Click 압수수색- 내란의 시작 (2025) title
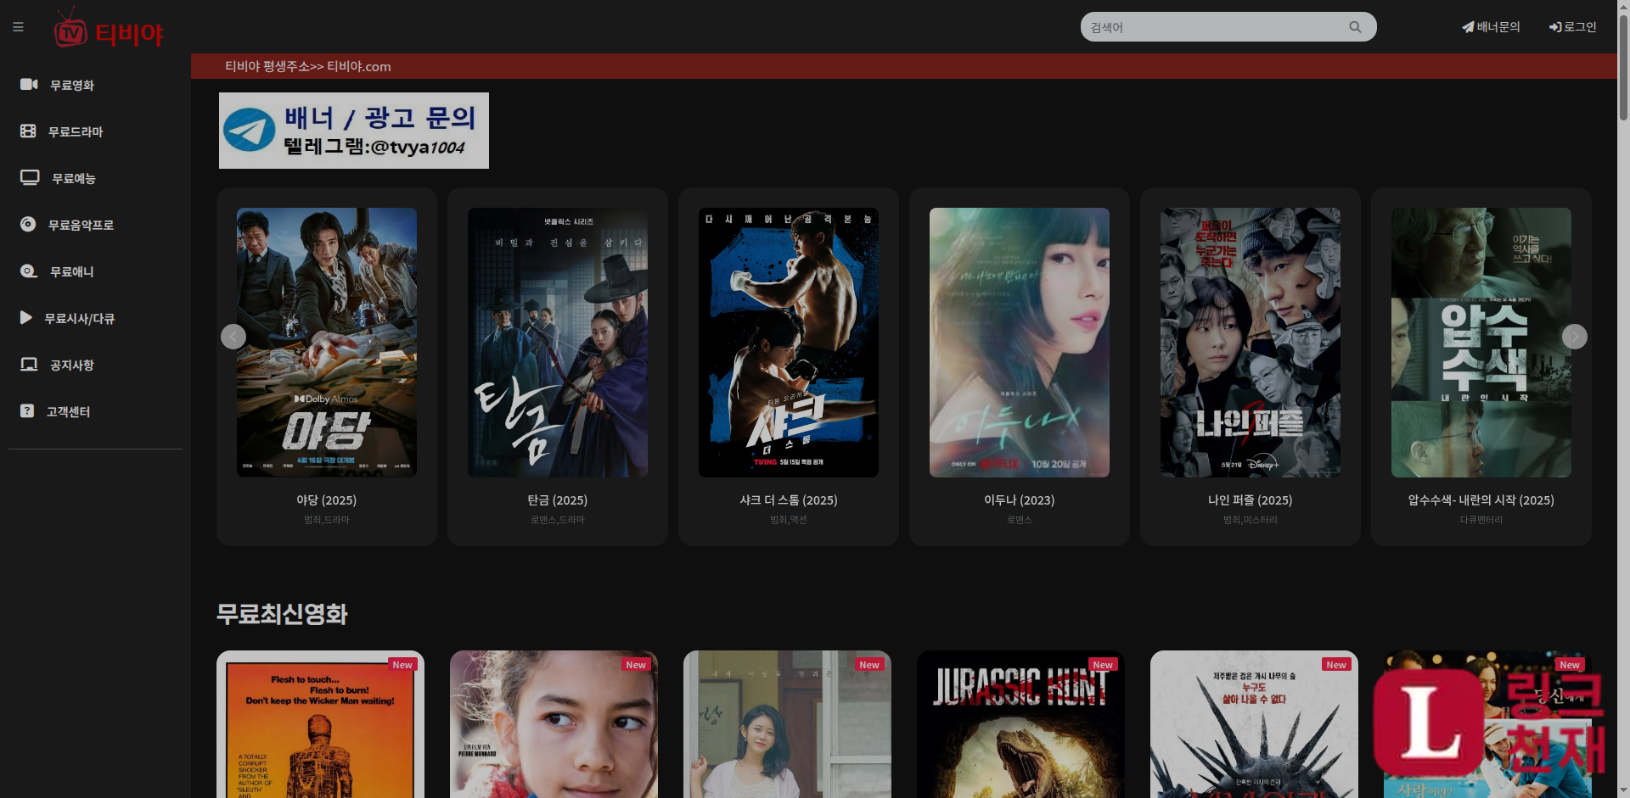 pos(1481,500)
